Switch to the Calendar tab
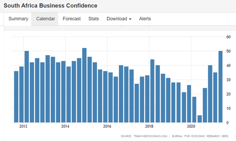This screenshot has width=236, height=141. 45,19
